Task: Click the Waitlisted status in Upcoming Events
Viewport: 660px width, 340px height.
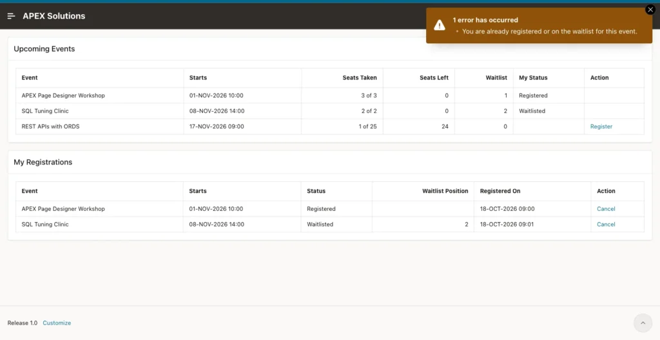Action: [x=532, y=111]
